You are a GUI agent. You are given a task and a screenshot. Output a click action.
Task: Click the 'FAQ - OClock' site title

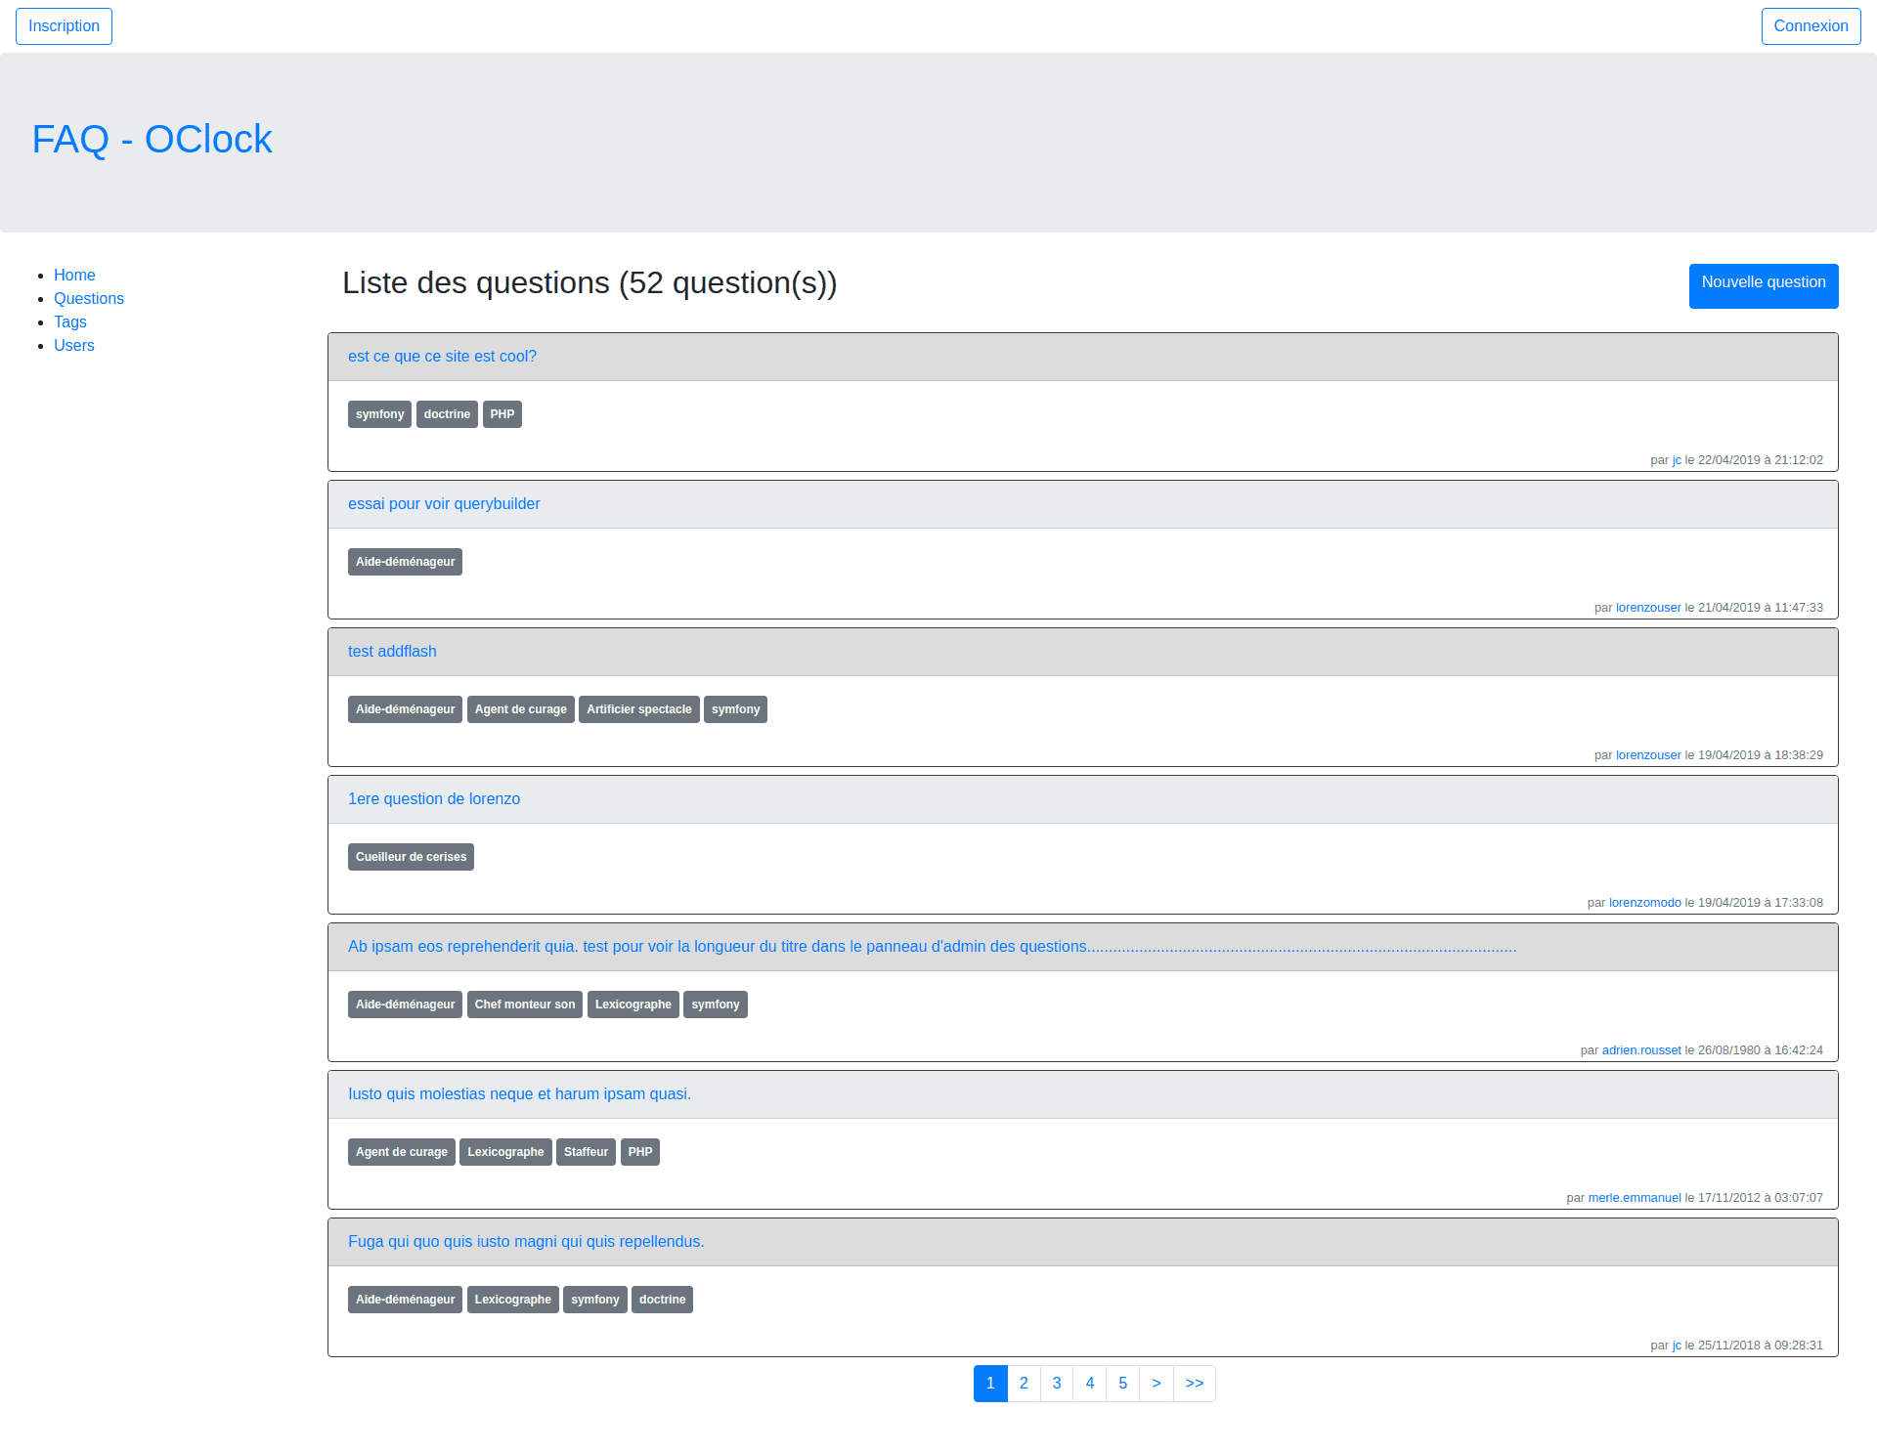tap(152, 139)
